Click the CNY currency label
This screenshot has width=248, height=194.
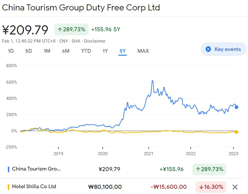tap(63, 41)
